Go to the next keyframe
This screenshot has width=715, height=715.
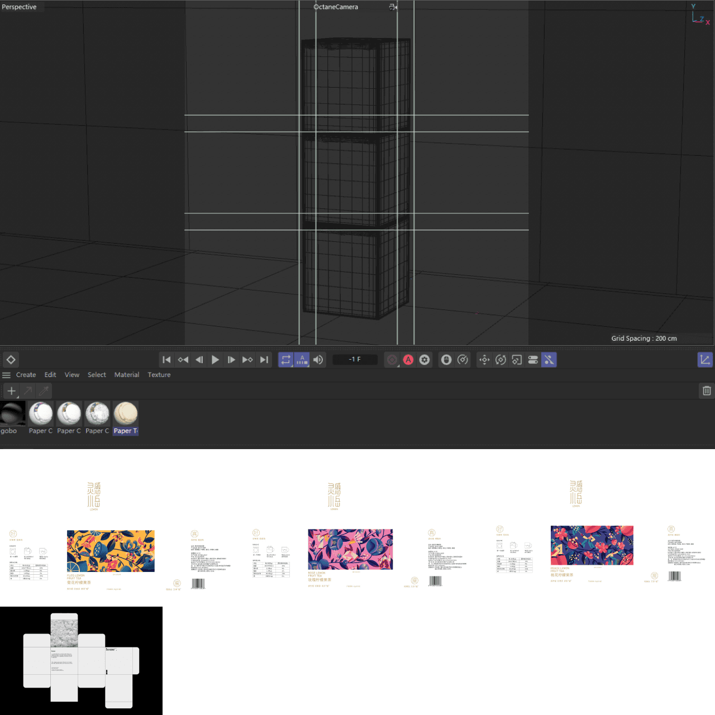247,360
